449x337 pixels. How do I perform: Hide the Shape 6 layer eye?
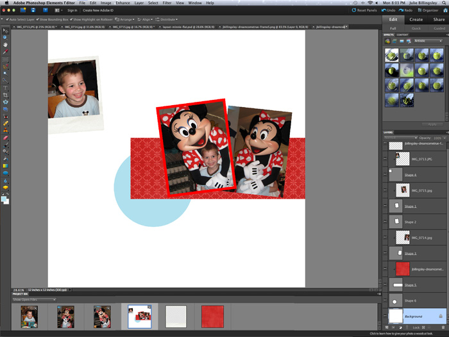click(385, 300)
